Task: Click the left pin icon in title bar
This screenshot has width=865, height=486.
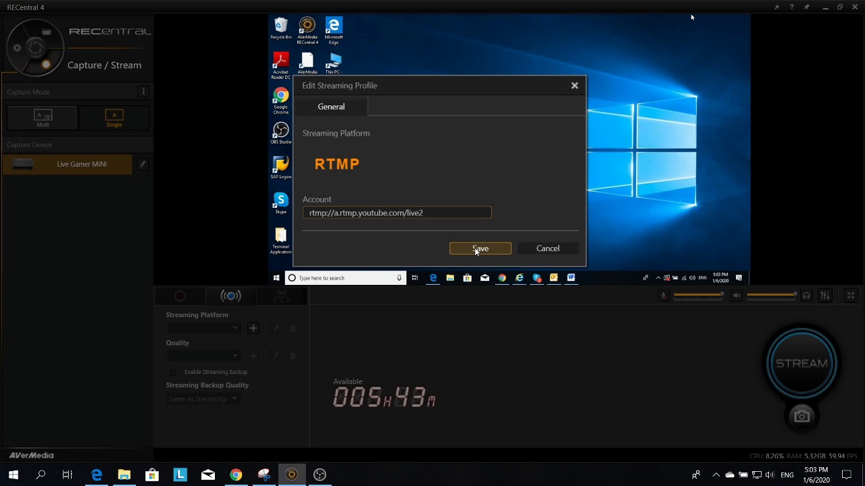Action: click(776, 7)
